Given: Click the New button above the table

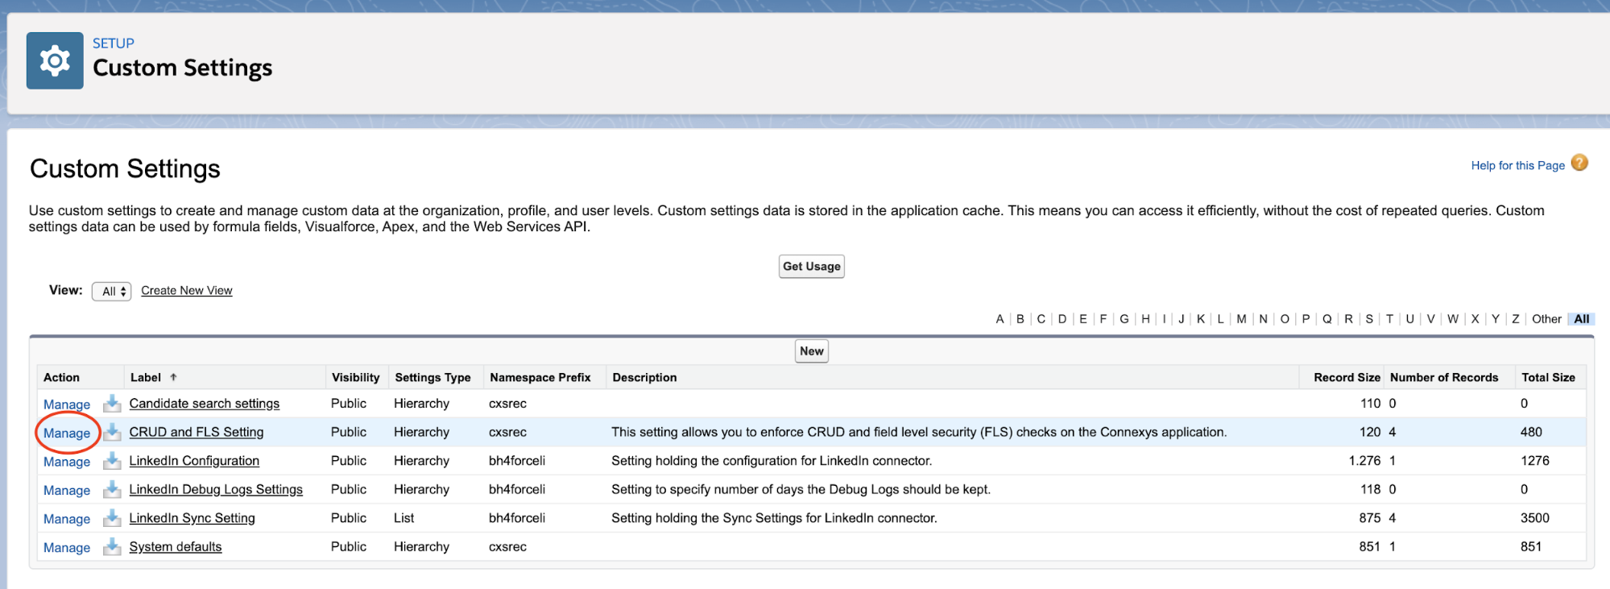Looking at the screenshot, I should 812,351.
